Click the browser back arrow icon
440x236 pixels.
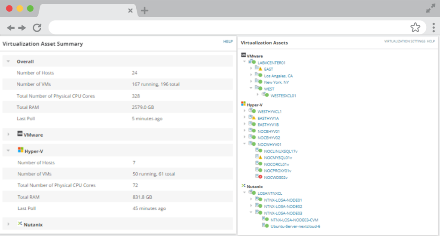pos(11,28)
